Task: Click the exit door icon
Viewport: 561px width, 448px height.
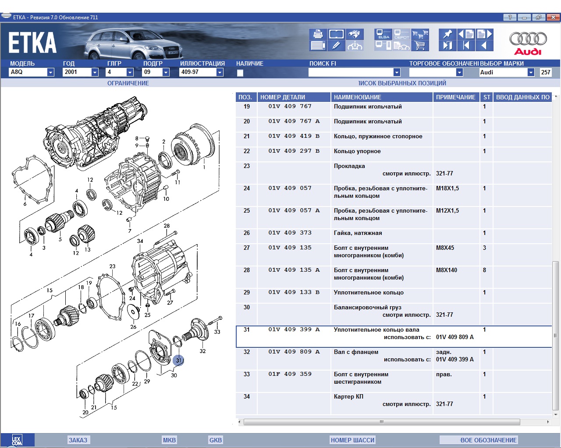Action: (447, 45)
